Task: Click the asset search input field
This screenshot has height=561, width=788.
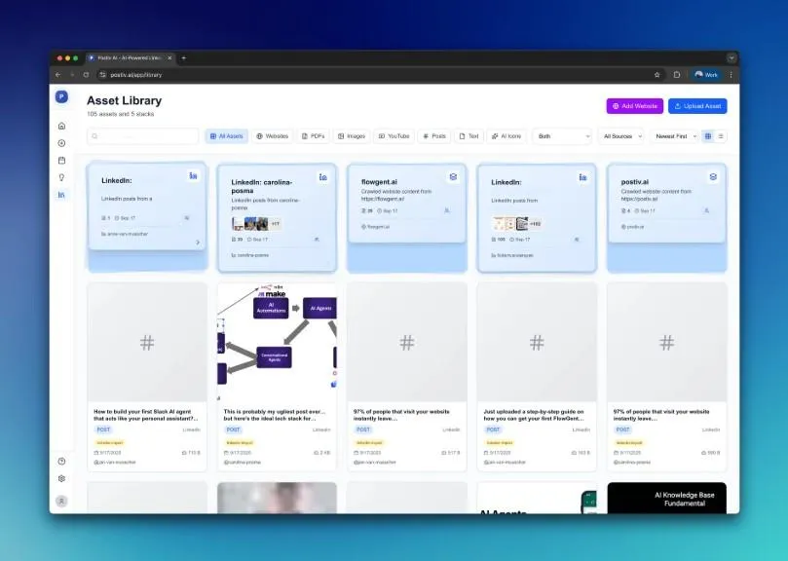Action: tap(143, 136)
